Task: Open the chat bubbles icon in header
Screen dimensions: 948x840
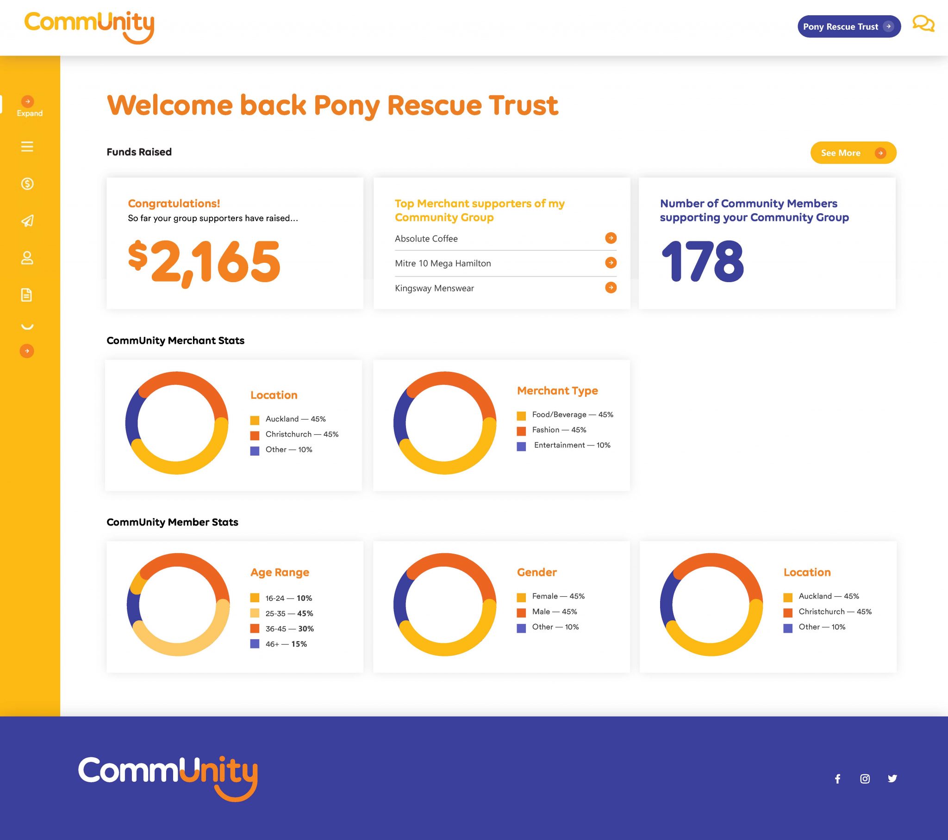Action: click(x=923, y=24)
